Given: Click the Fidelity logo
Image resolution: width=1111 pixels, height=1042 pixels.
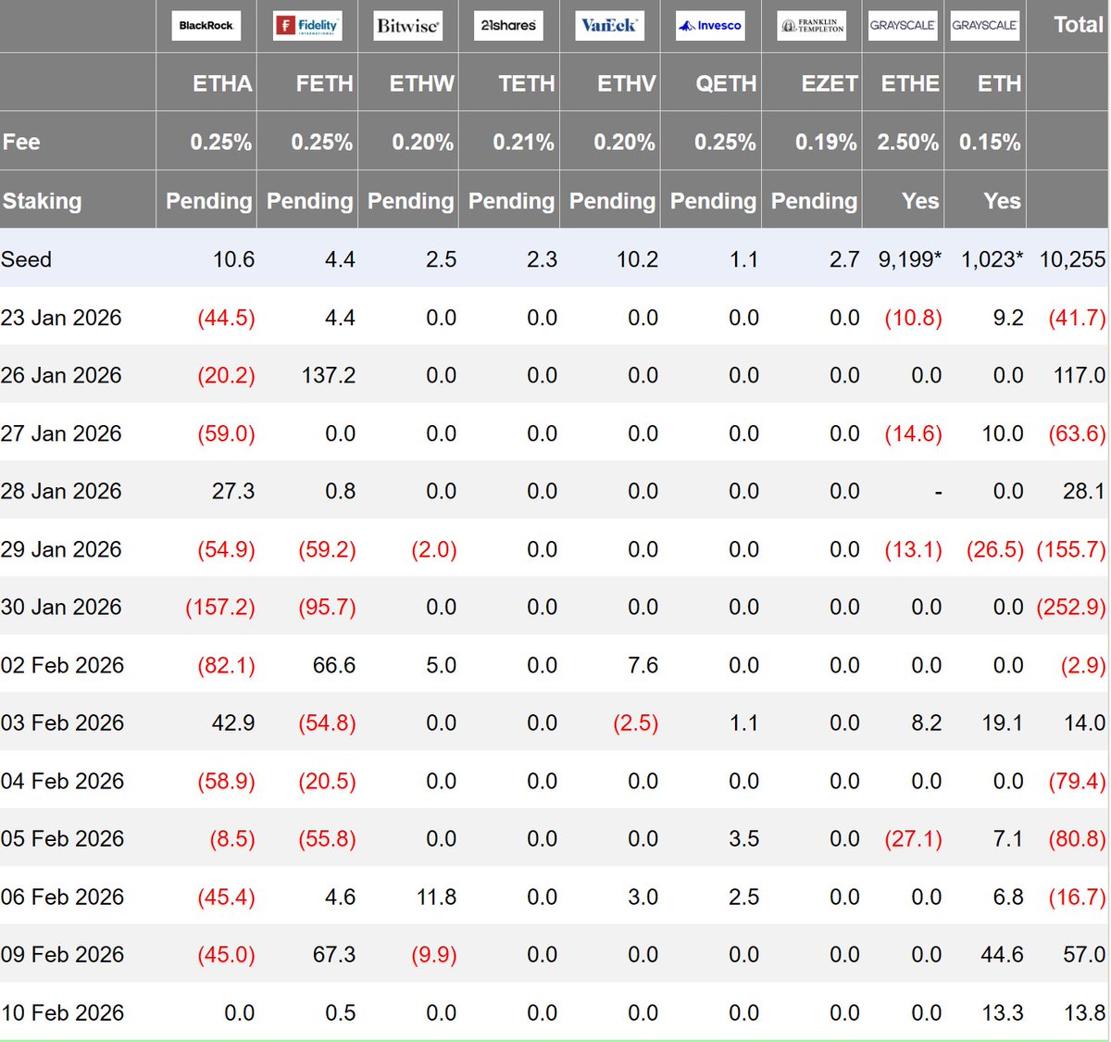Looking at the screenshot, I should [x=307, y=26].
